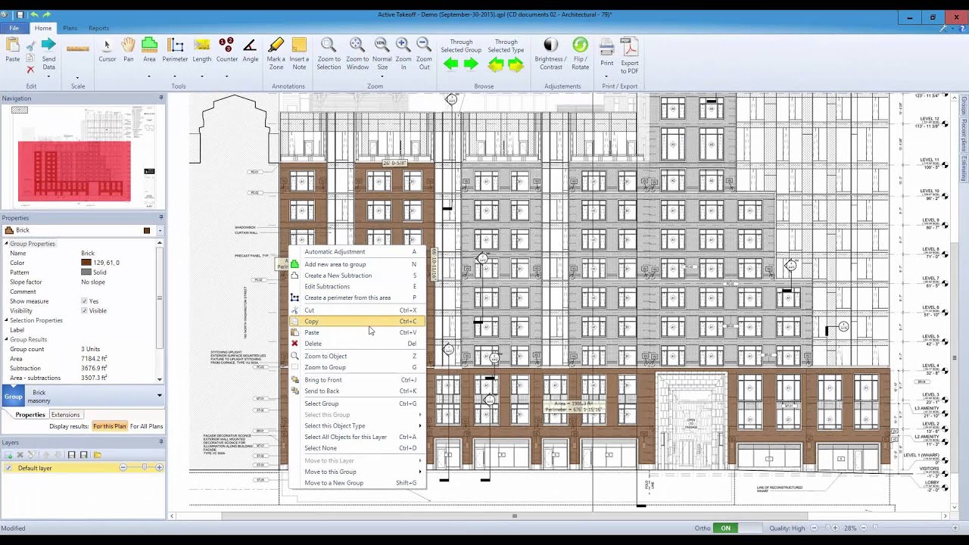Go to previous object through selected type
969x545 pixels.
(496, 65)
